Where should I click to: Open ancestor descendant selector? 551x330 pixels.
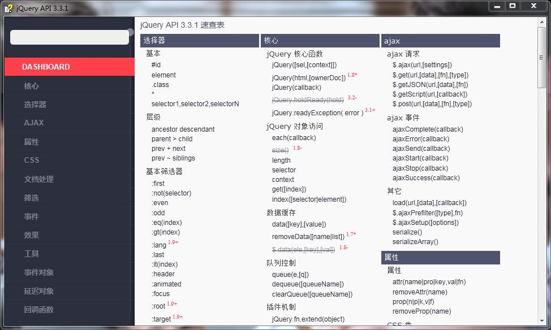[x=183, y=129]
